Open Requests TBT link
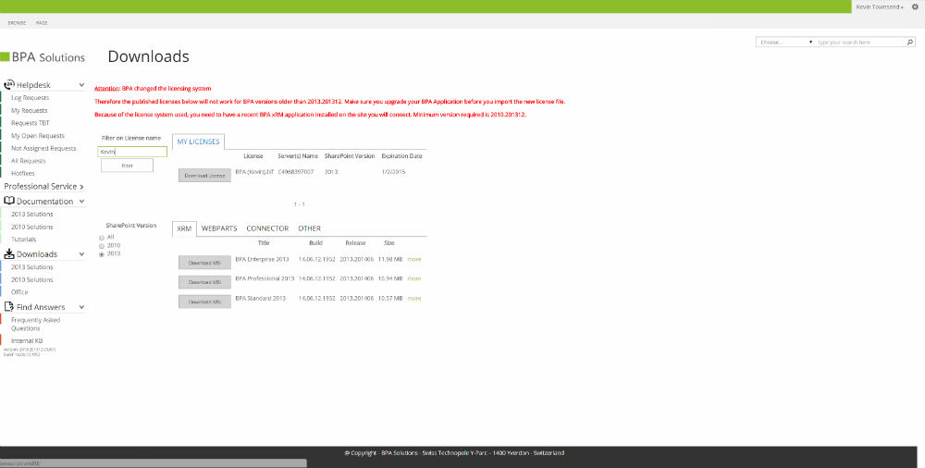 coord(31,123)
